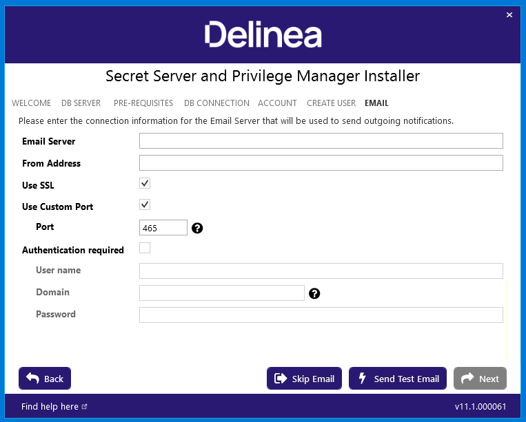Click the help icon next to Port field

click(x=197, y=228)
